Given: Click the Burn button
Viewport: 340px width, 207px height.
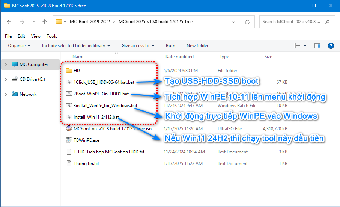Looking at the screenshot, I should click(170, 46).
